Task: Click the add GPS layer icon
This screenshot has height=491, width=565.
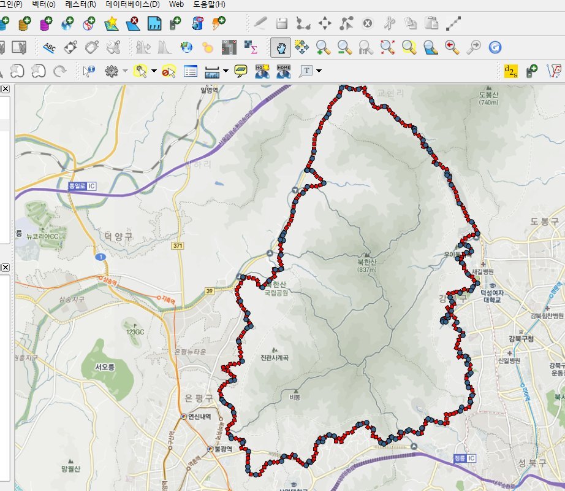Action: coord(175,23)
